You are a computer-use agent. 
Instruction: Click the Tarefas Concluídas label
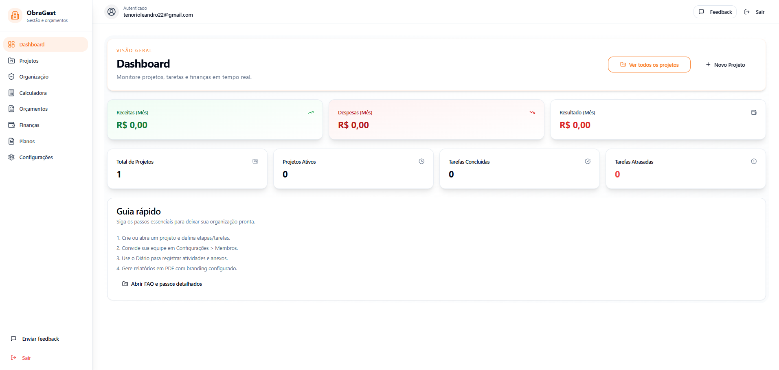[x=469, y=162]
